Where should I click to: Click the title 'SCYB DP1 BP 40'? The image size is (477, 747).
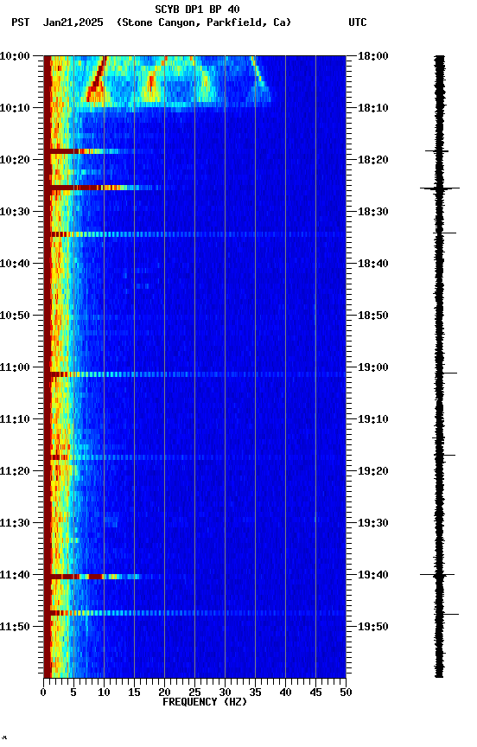(x=197, y=10)
